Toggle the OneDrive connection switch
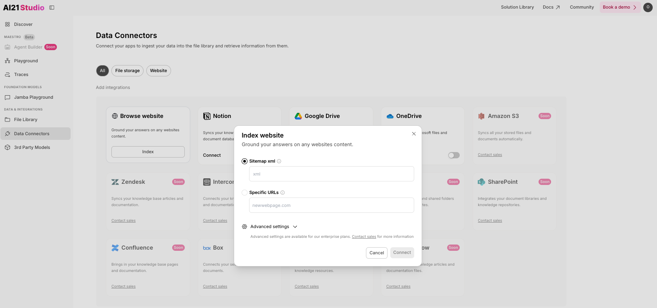 click(454, 155)
